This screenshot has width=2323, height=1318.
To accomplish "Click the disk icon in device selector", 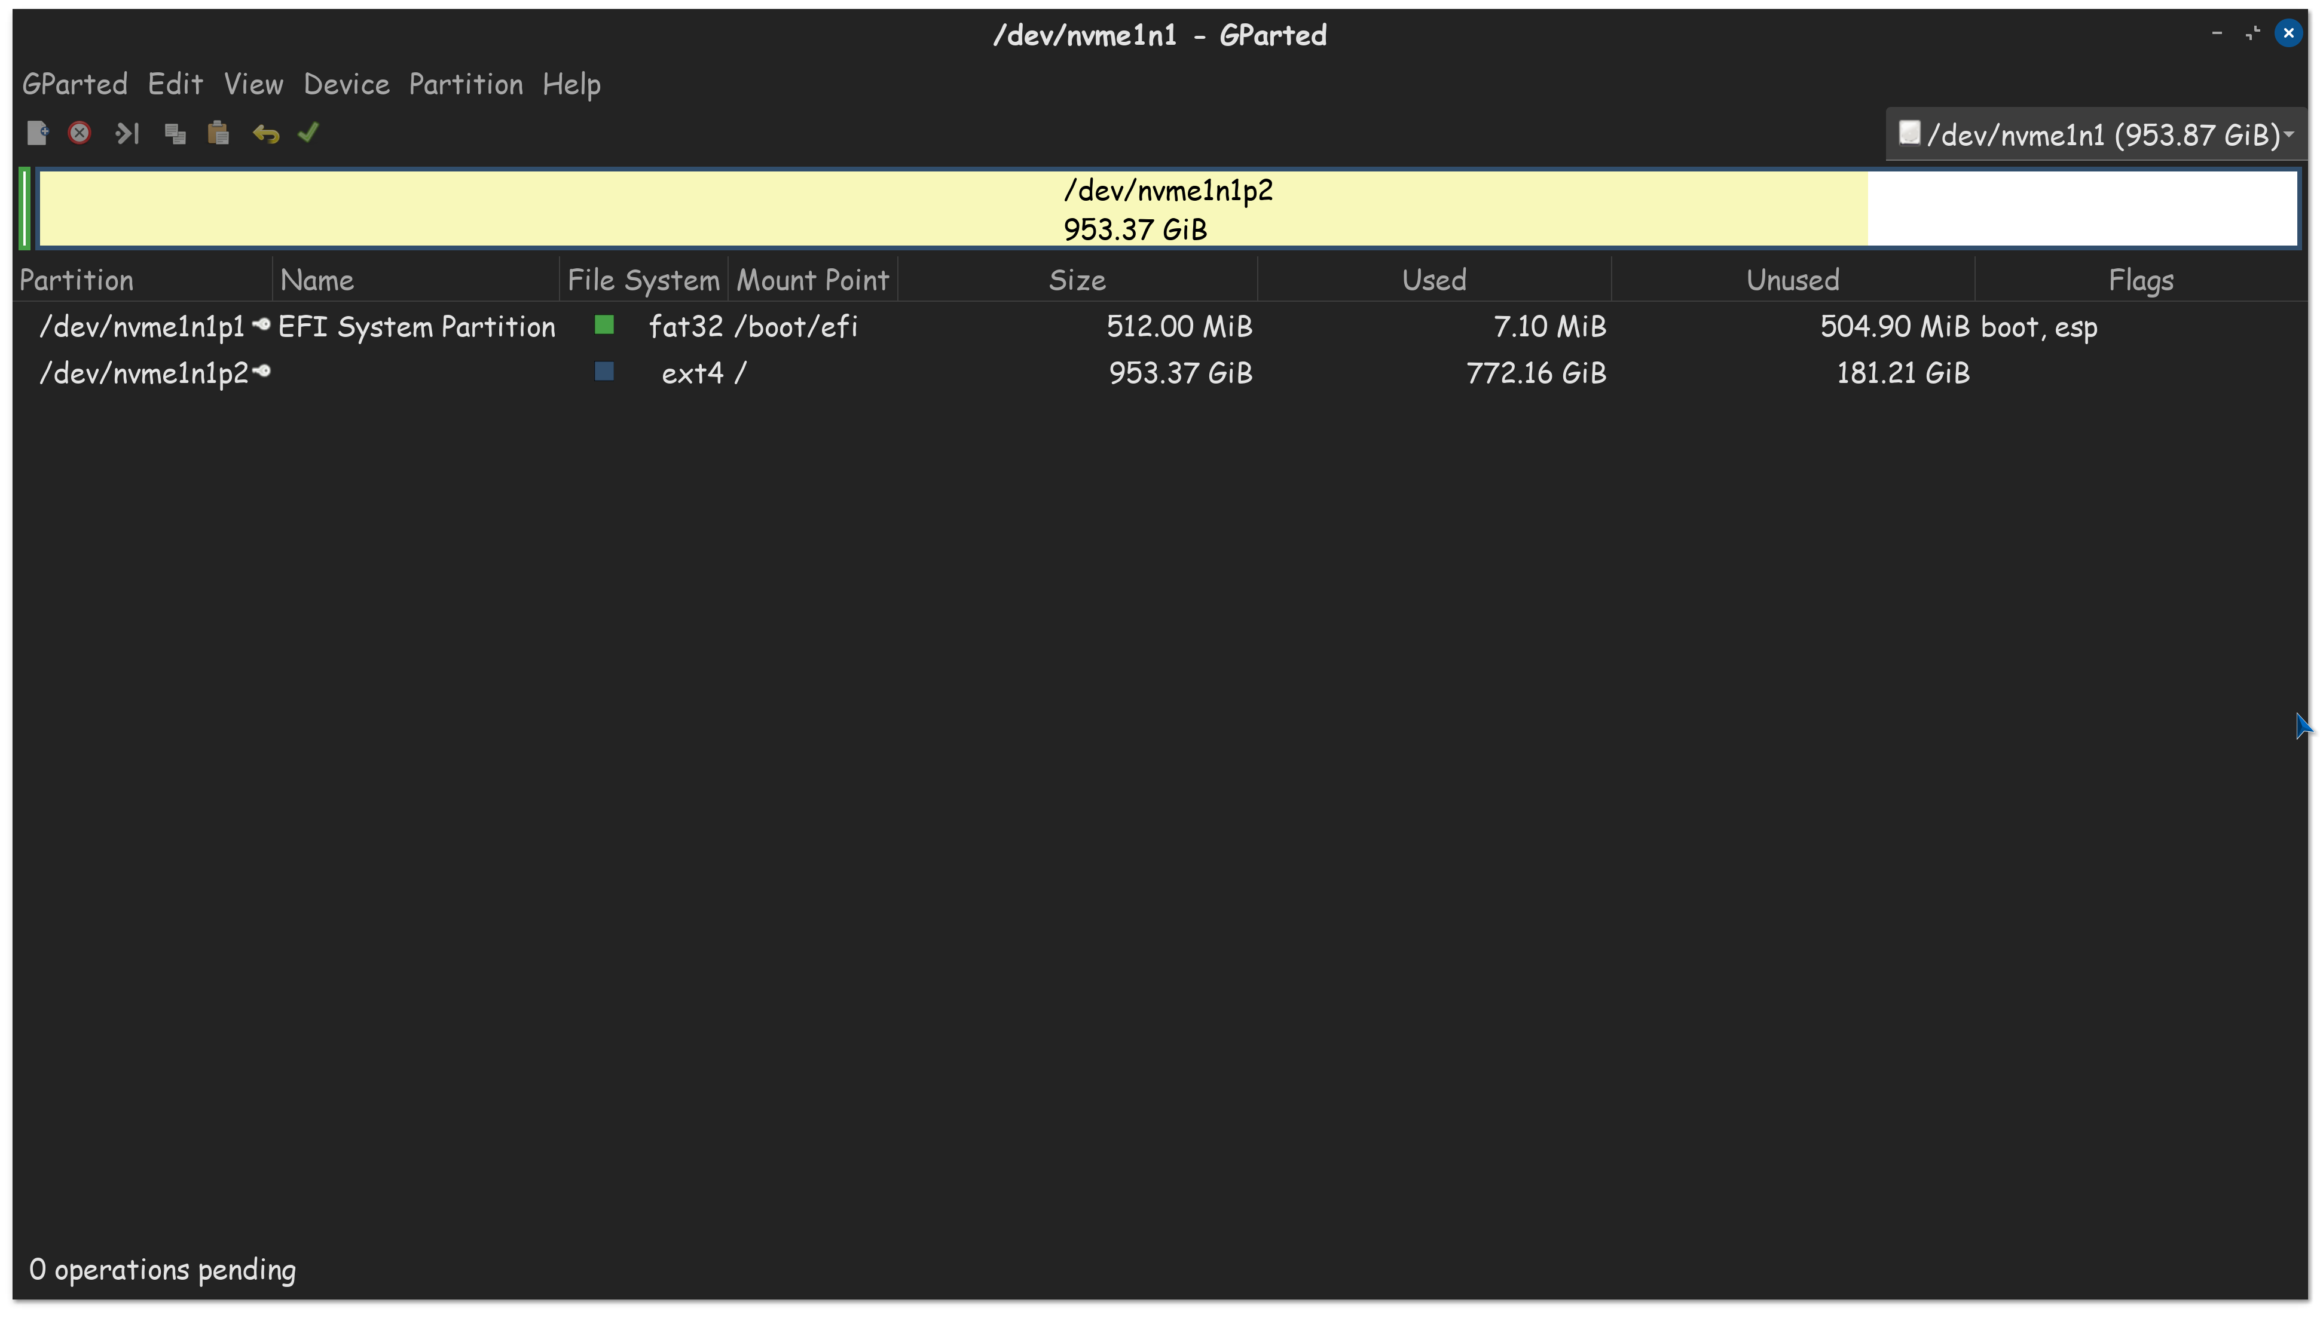I will [x=1908, y=134].
